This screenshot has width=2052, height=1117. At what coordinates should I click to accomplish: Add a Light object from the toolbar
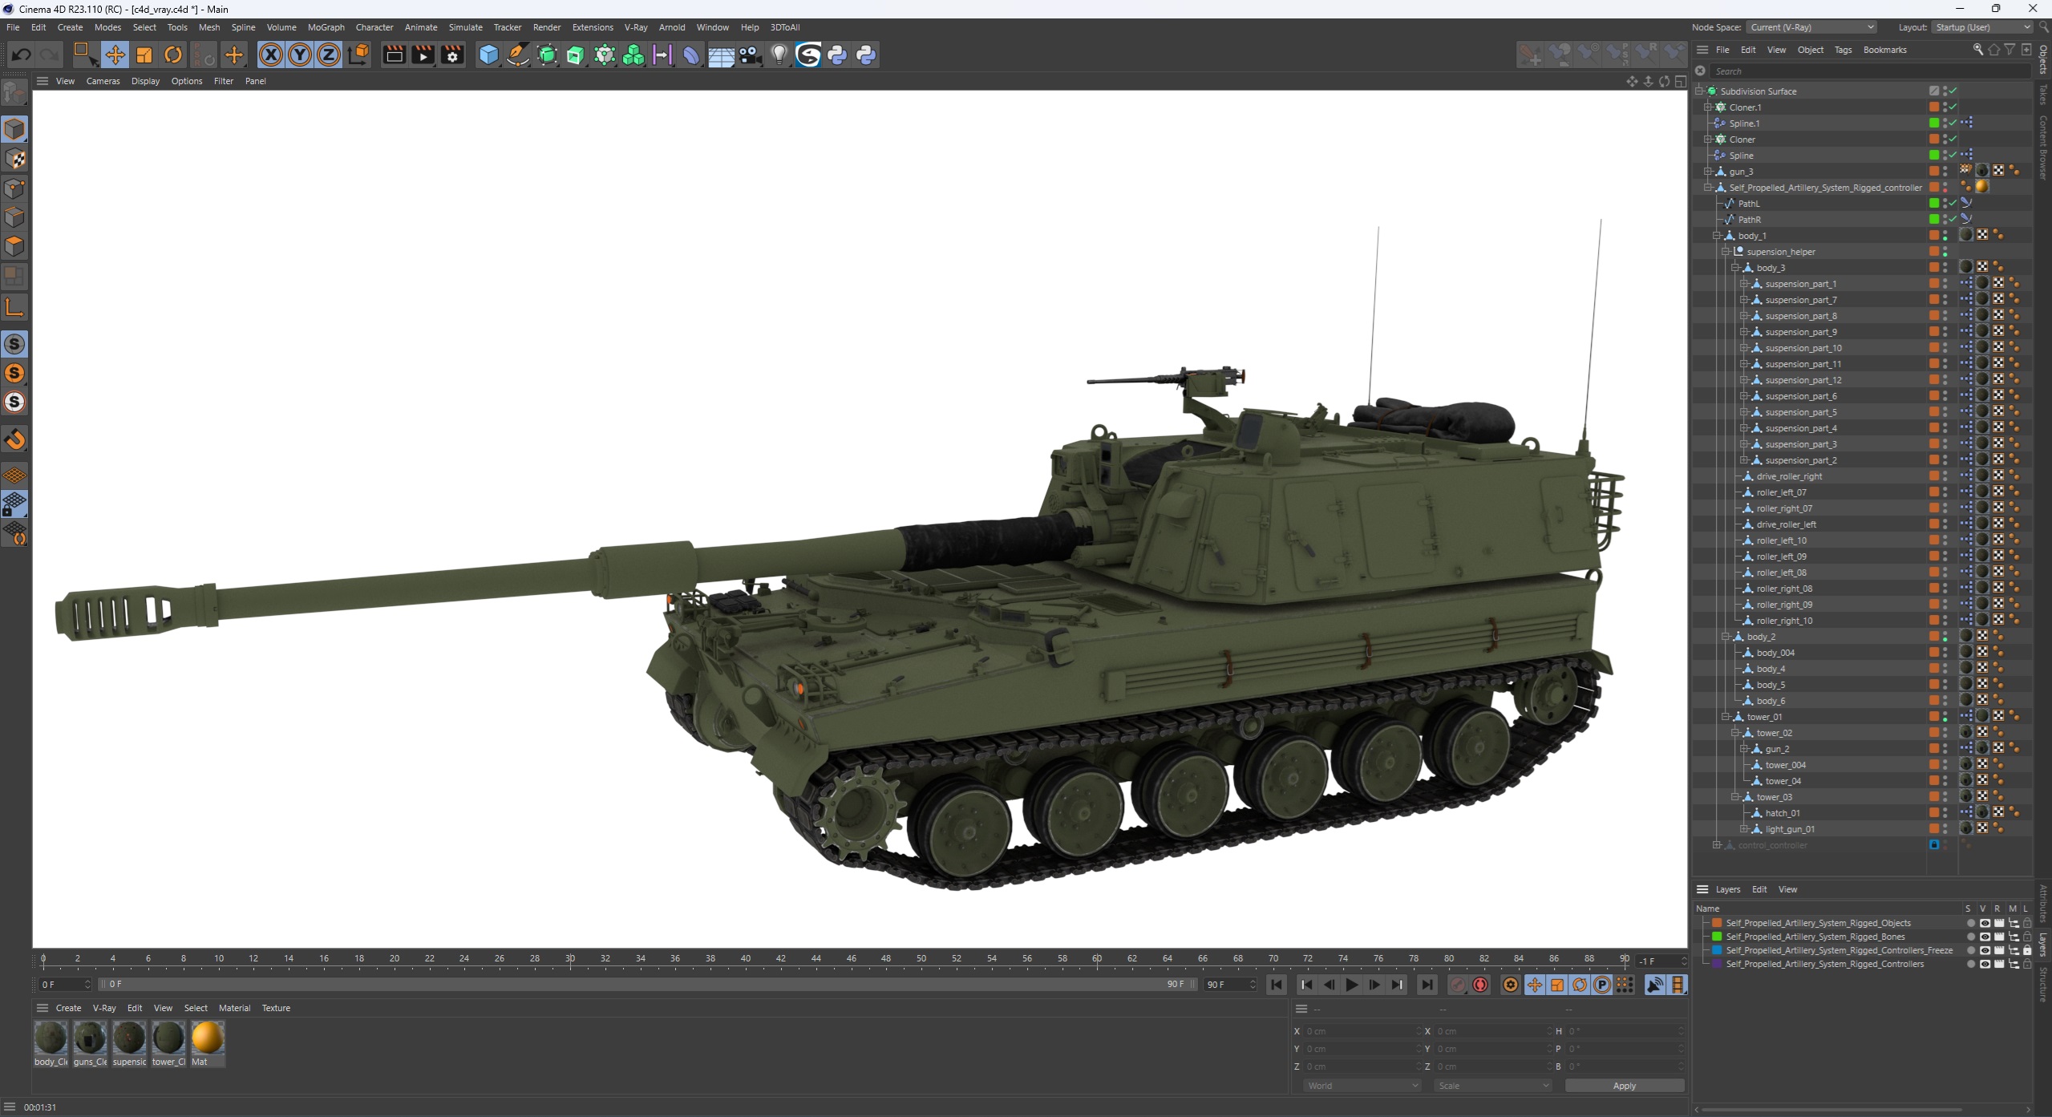coord(779,55)
